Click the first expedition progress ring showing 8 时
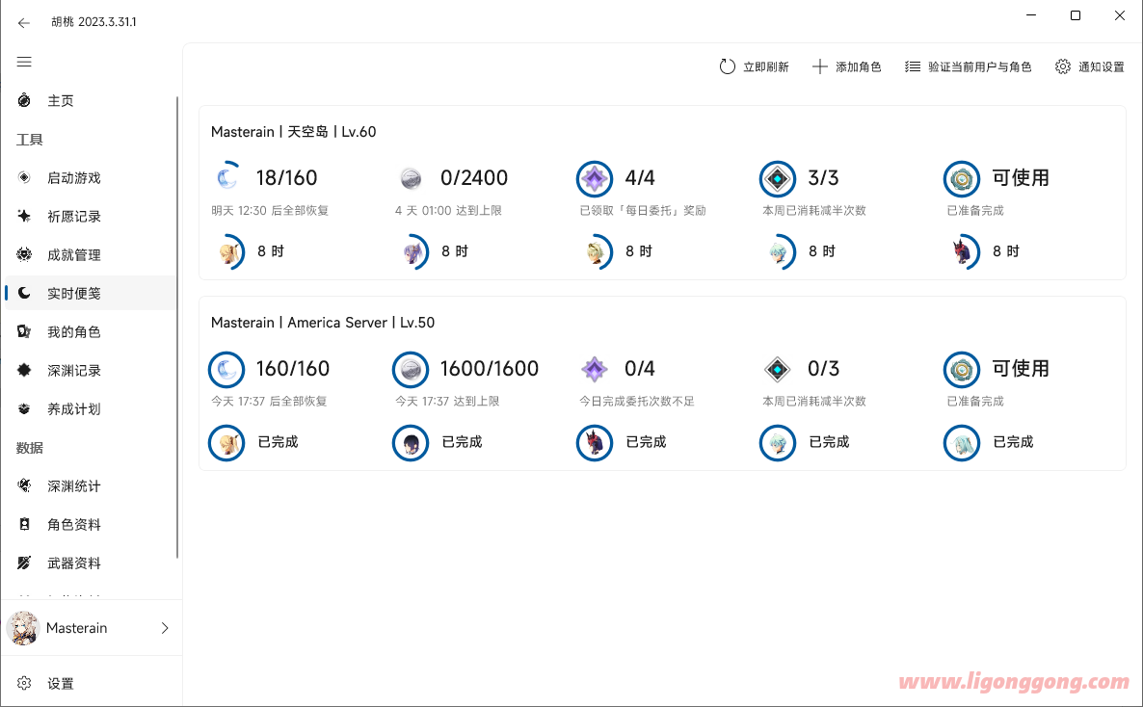 pyautogui.click(x=227, y=251)
